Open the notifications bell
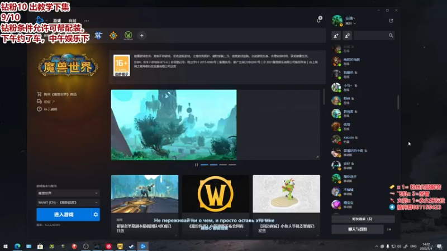Image resolution: width=447 pixels, height=251 pixels. (318, 20)
